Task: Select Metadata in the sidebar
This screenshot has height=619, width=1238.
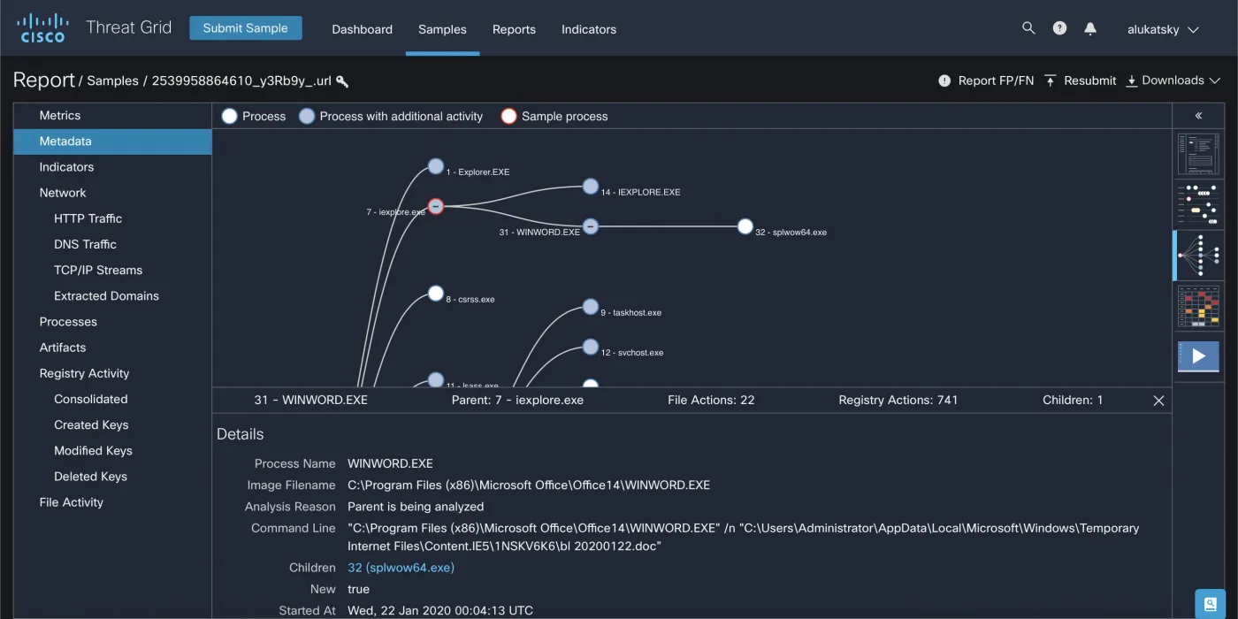Action: pos(112,141)
